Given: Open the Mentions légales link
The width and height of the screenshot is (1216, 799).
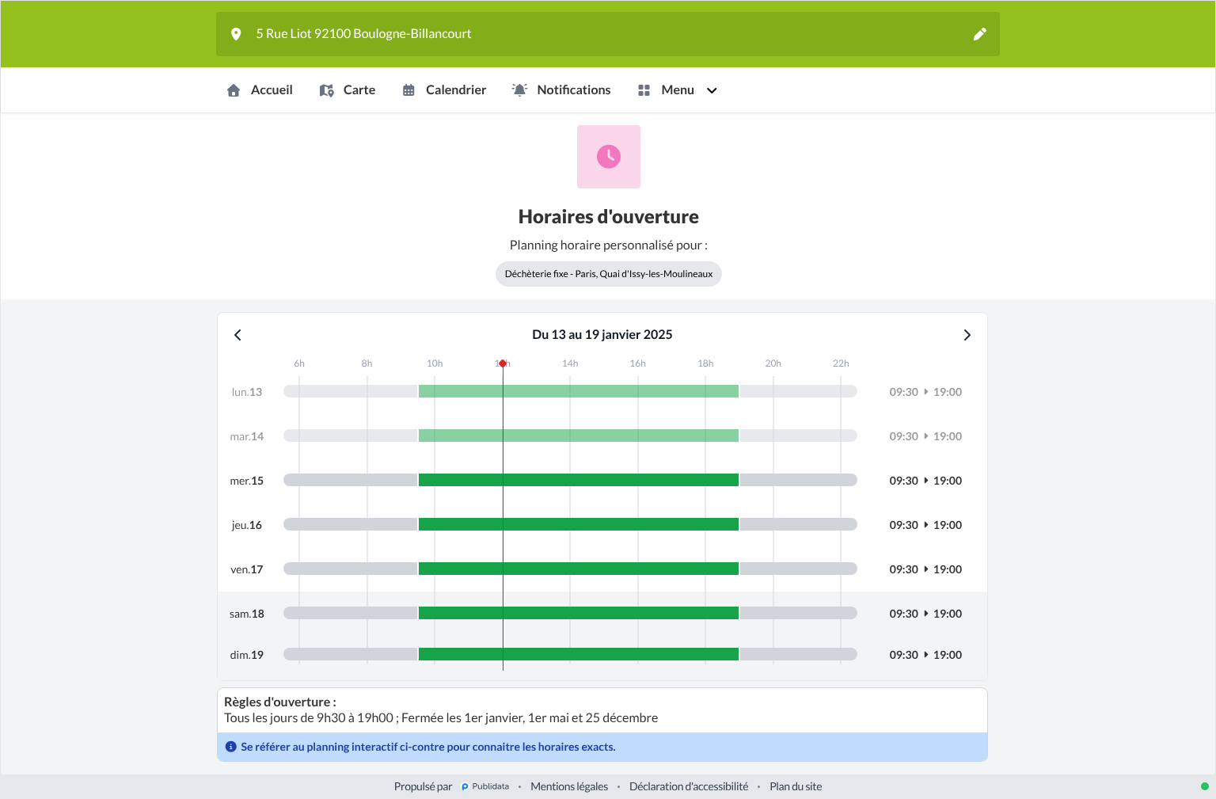Looking at the screenshot, I should 569,786.
